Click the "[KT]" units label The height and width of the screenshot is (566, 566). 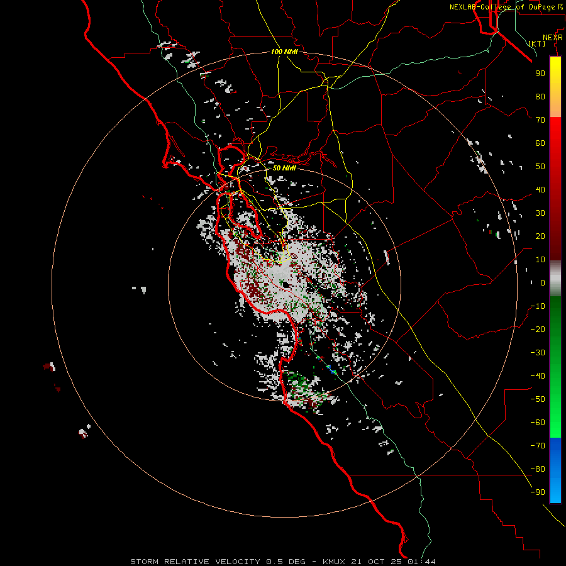[537, 43]
